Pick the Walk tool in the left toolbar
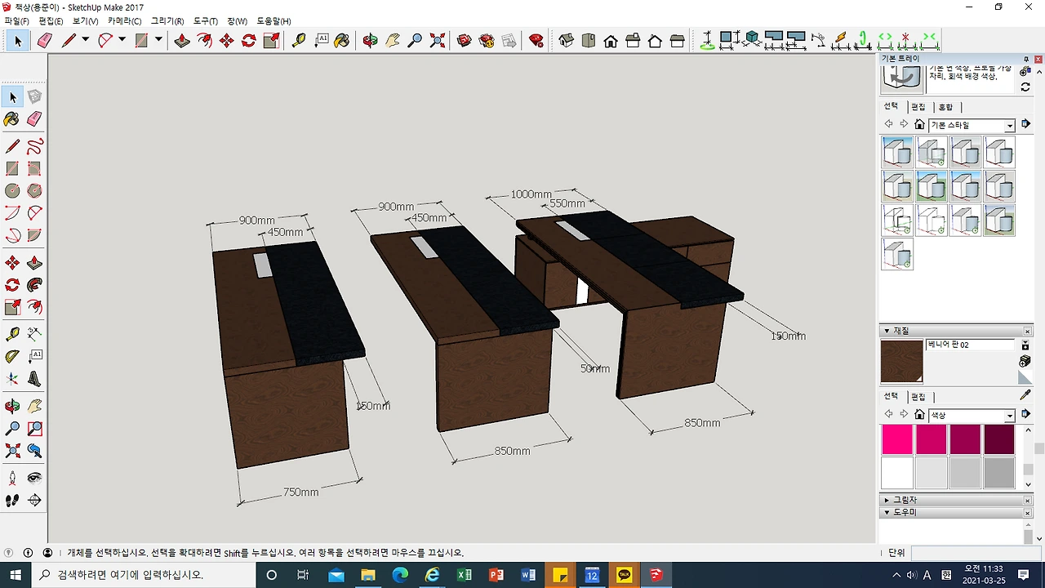Image resolution: width=1045 pixels, height=588 pixels. tap(12, 501)
